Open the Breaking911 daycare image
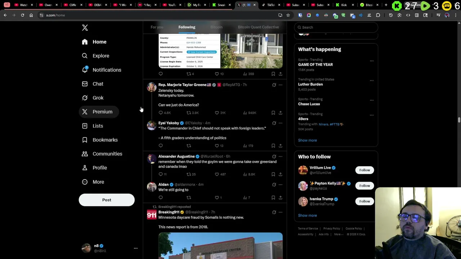The height and width of the screenshot is (259, 461). [x=220, y=246]
